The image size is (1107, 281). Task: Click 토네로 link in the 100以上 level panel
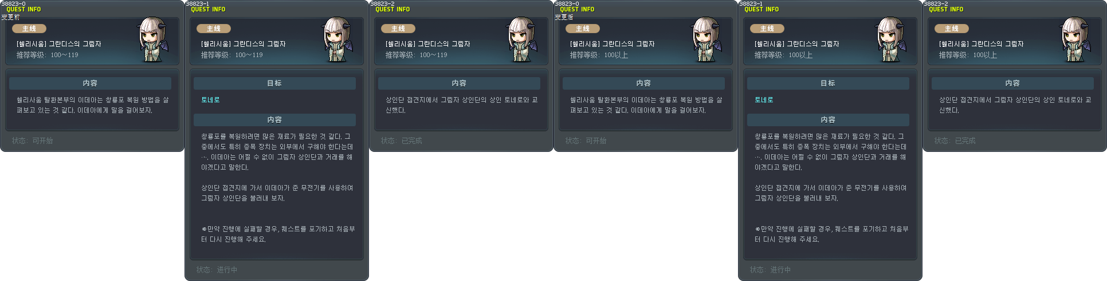[x=764, y=100]
